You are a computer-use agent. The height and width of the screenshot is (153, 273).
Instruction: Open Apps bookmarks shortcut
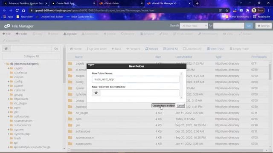click(8, 17)
